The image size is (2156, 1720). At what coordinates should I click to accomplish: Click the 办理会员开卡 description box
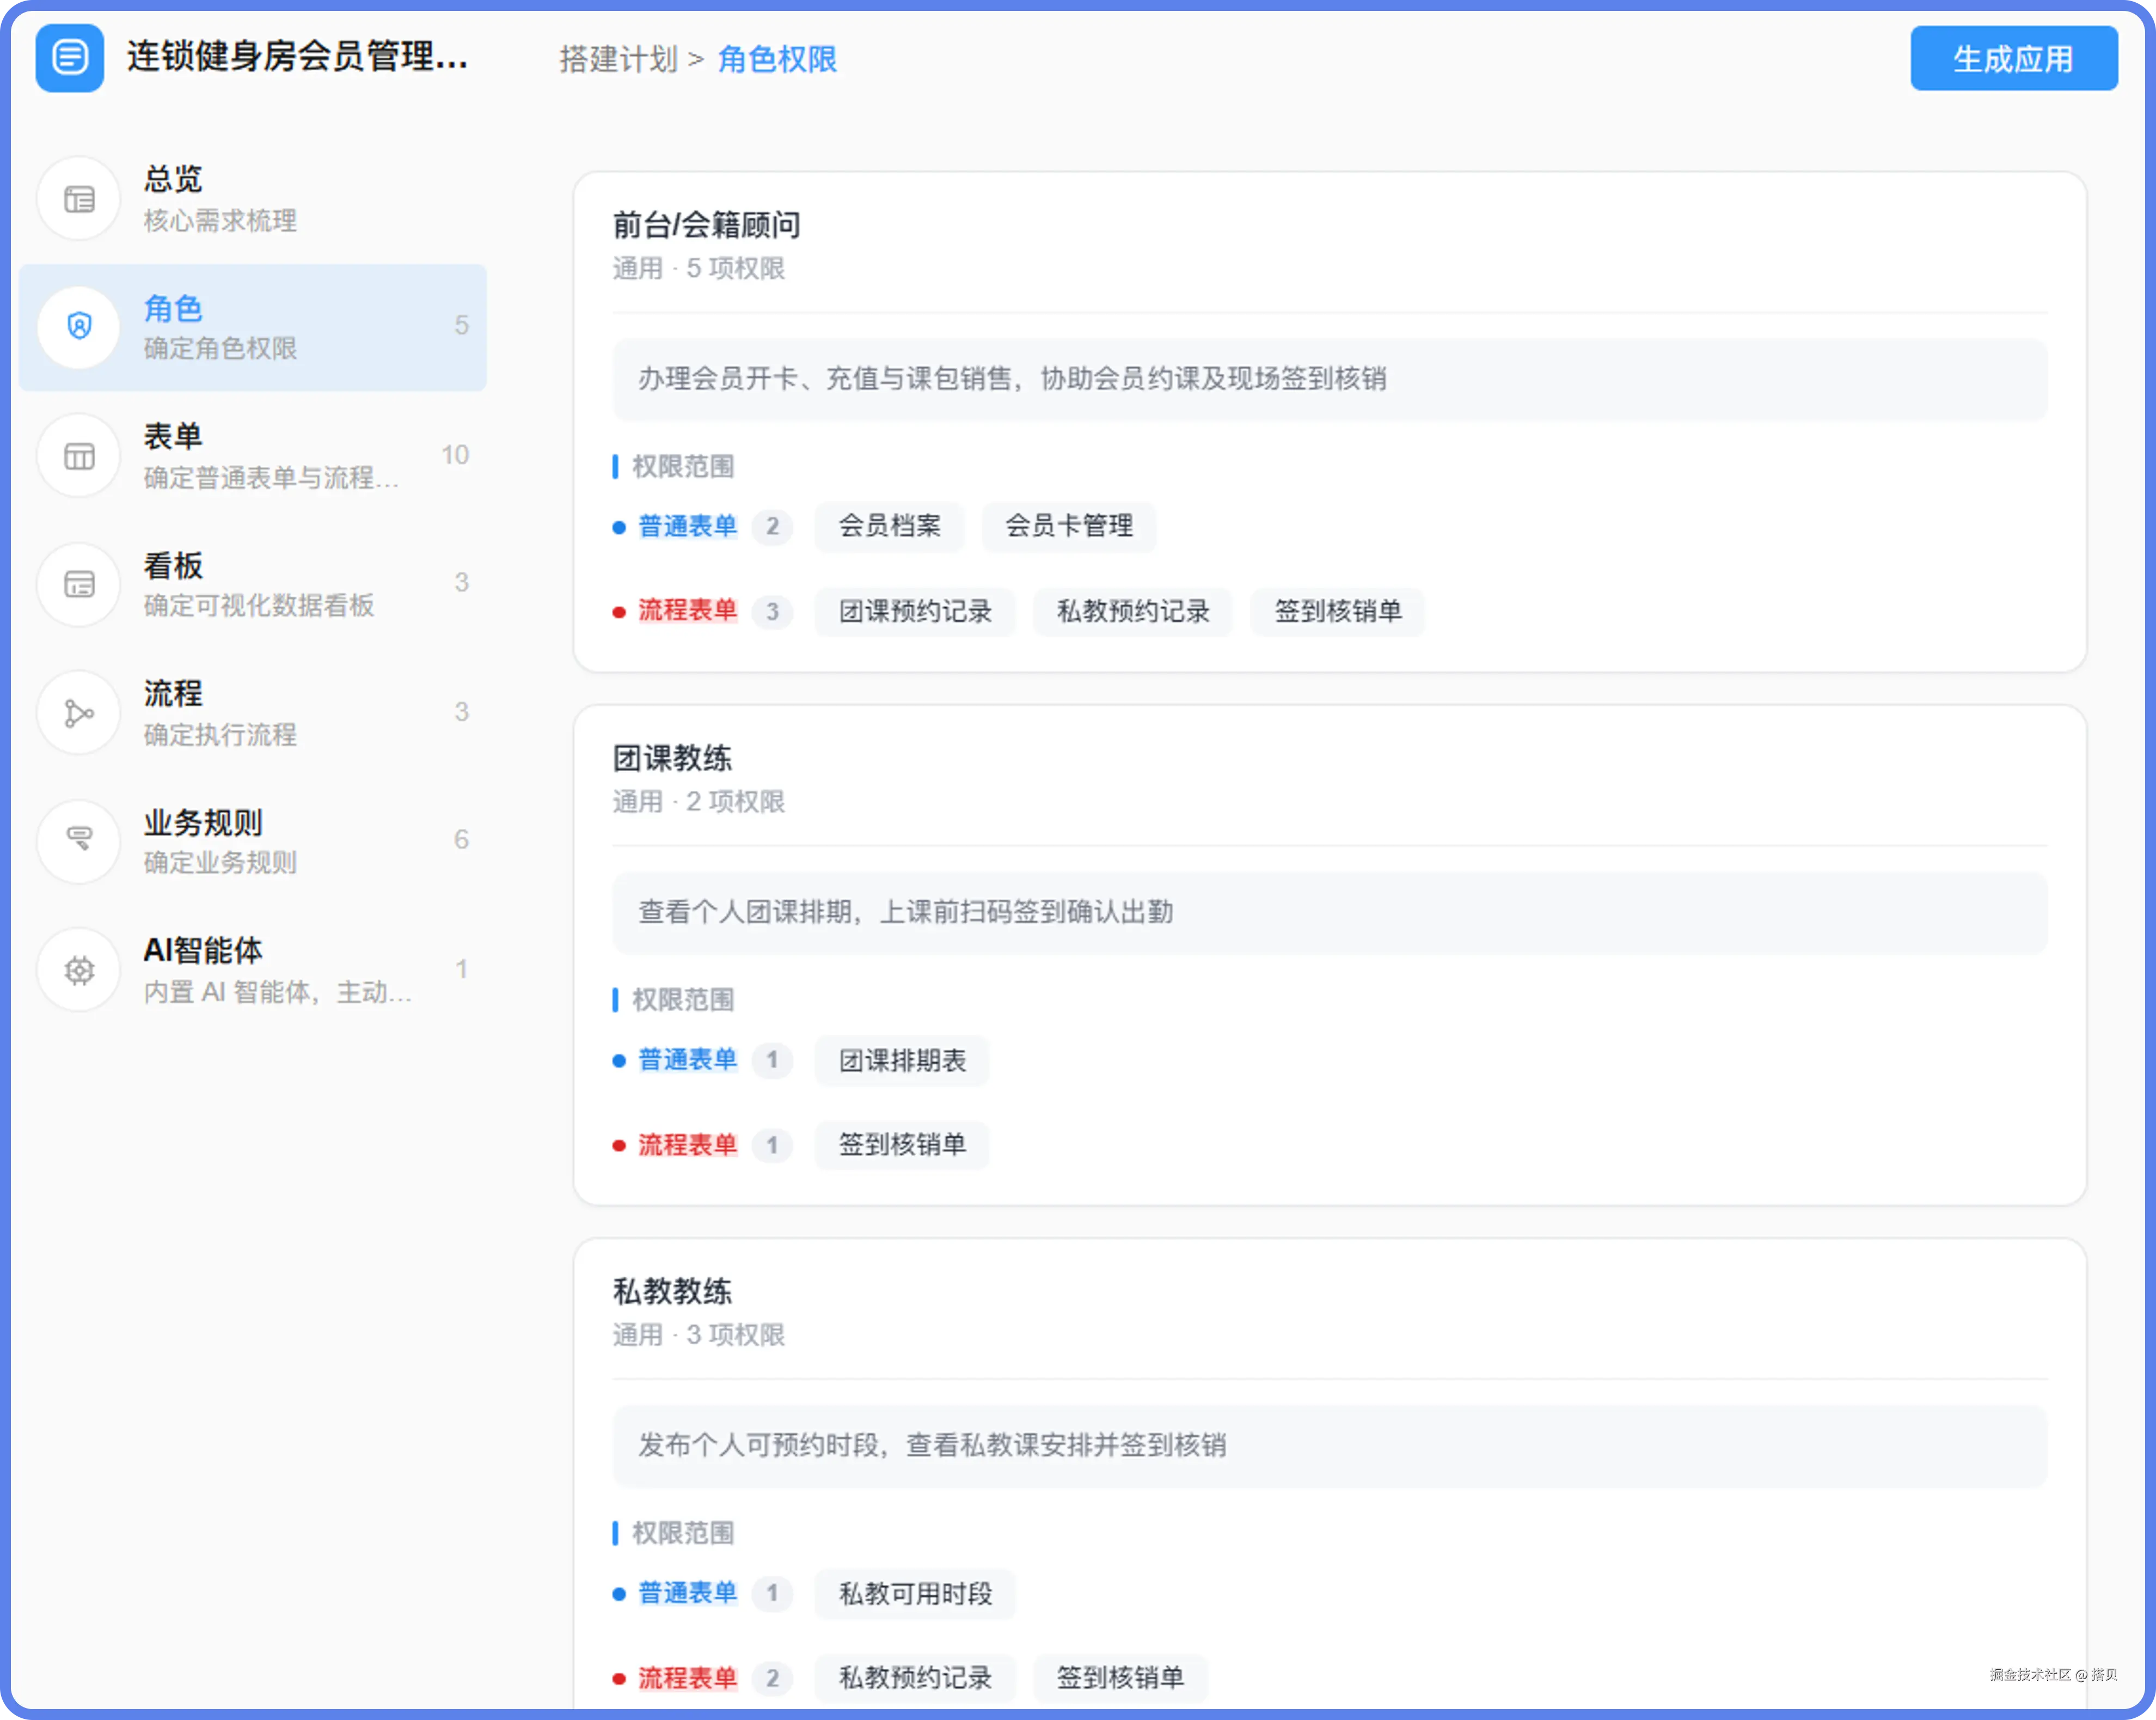click(x=1330, y=379)
